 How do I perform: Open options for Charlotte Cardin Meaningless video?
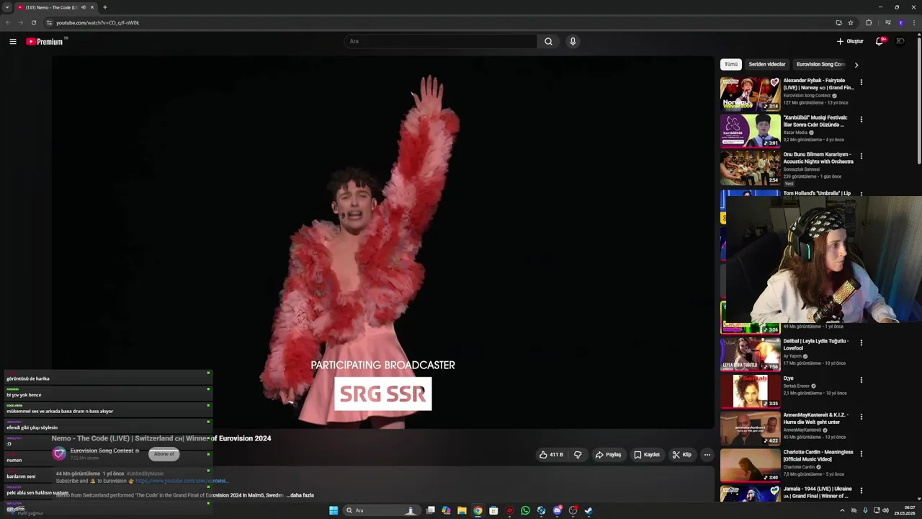pos(861,453)
